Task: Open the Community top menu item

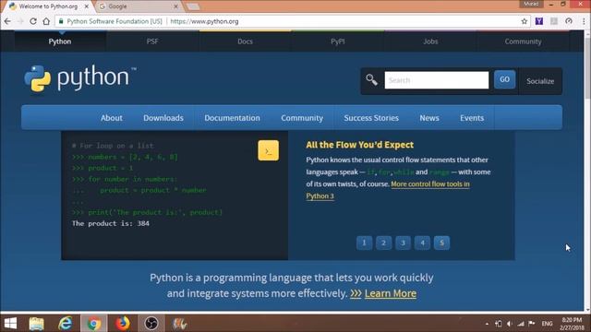Action: click(524, 41)
